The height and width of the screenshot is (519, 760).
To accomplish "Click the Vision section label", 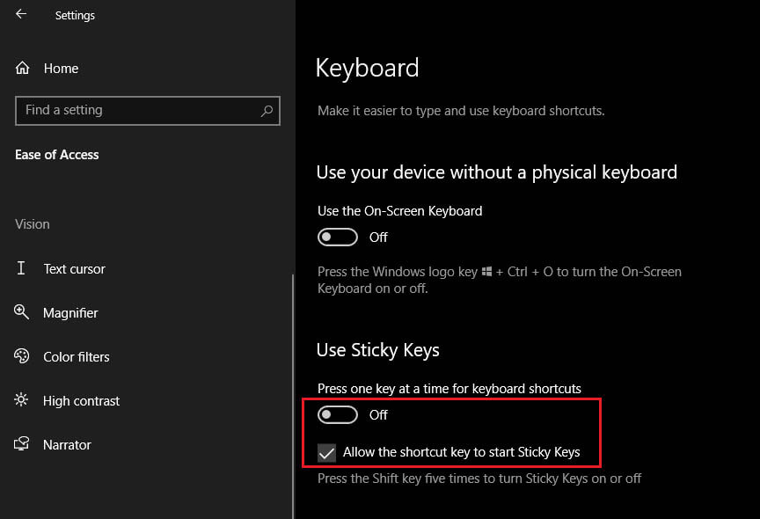I will pos(32,224).
